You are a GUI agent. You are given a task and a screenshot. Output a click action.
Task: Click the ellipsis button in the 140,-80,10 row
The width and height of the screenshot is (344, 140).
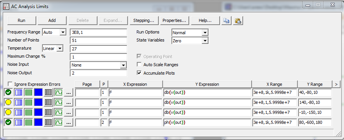tap(69, 102)
